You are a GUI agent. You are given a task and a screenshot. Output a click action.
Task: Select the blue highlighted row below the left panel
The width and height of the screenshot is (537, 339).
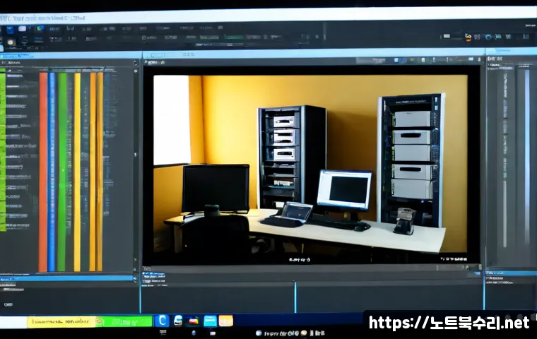[67, 279]
